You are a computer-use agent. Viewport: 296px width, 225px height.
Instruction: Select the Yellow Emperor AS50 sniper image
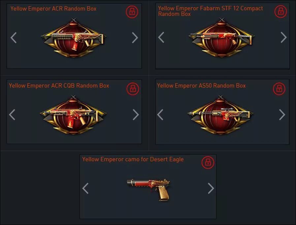coord(220,115)
